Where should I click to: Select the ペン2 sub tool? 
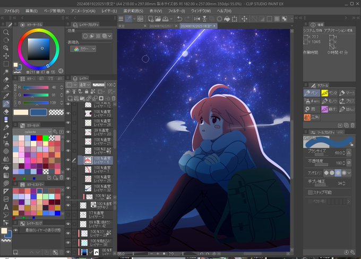[x=330, y=93]
